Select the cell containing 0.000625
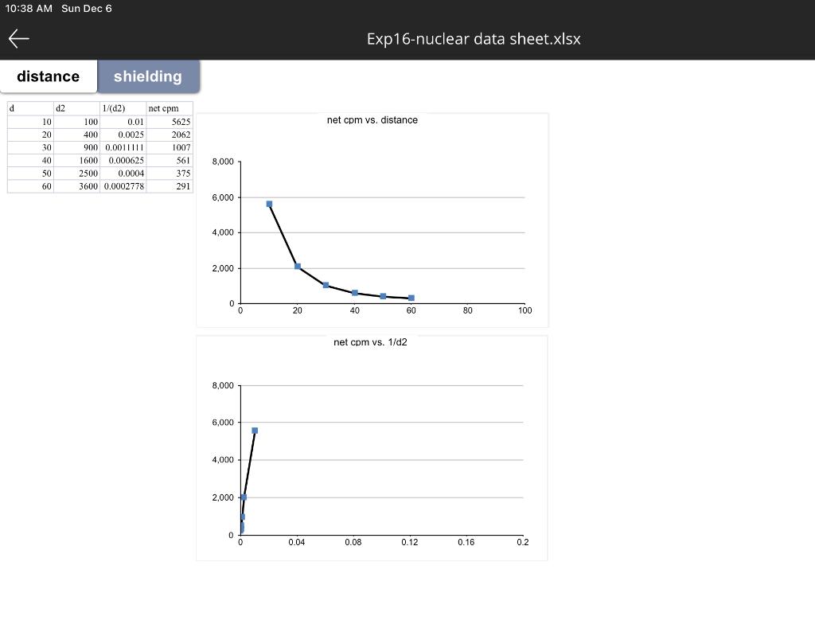Screen dimensions: 815x624 point(123,161)
